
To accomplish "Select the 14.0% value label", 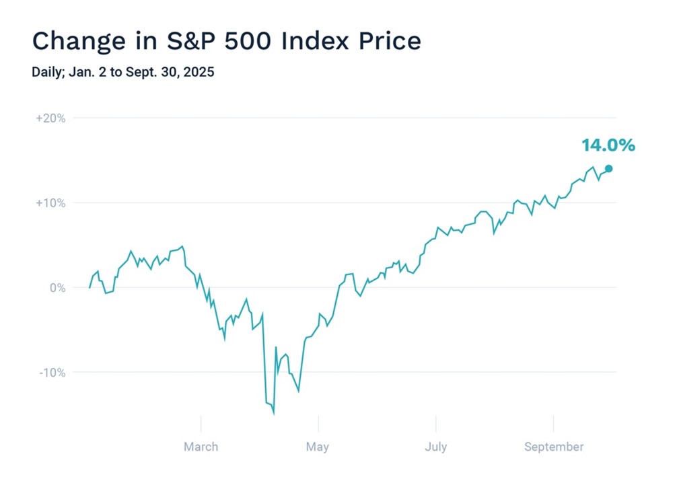I will [608, 145].
